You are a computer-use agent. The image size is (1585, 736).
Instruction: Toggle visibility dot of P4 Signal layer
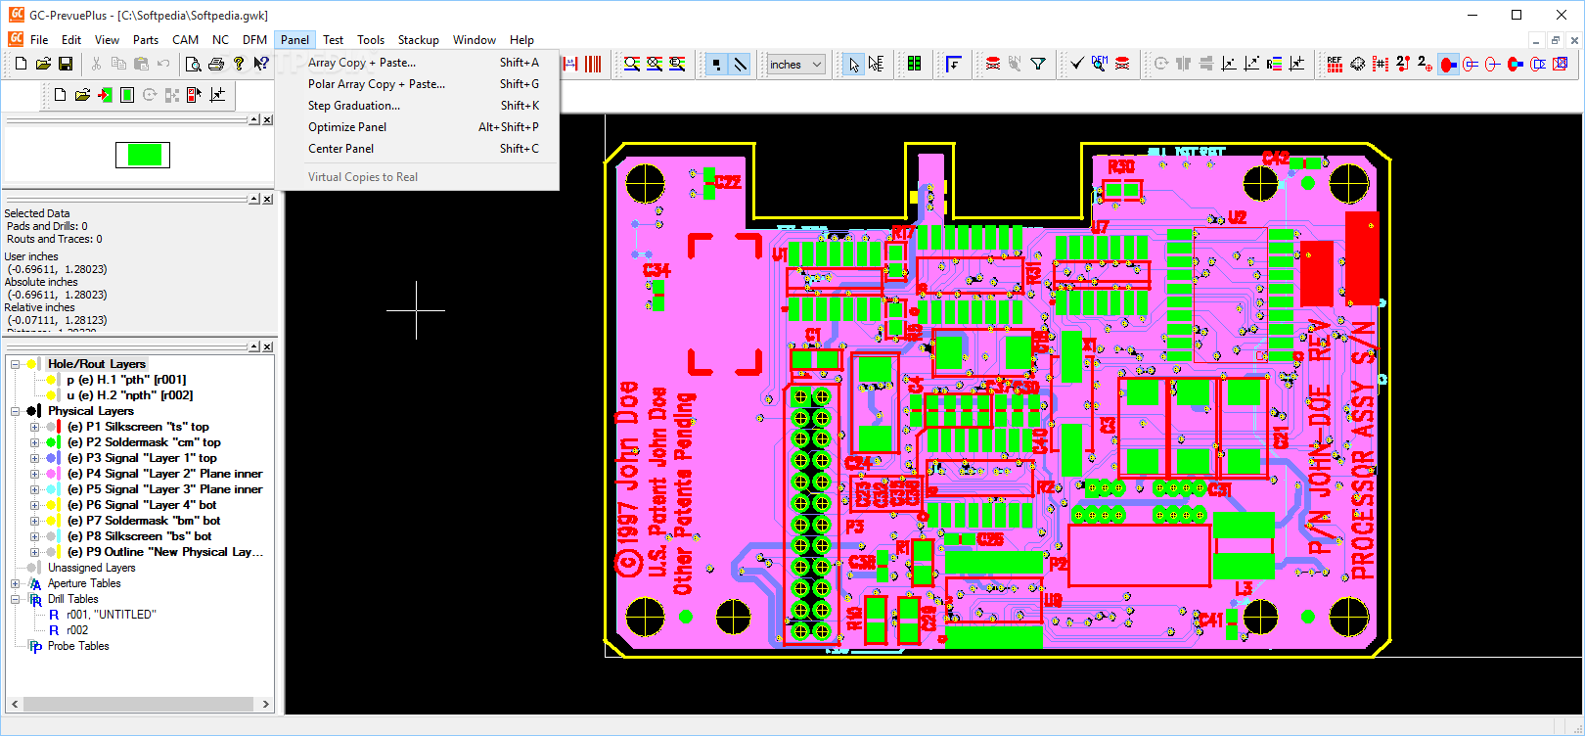pos(51,474)
